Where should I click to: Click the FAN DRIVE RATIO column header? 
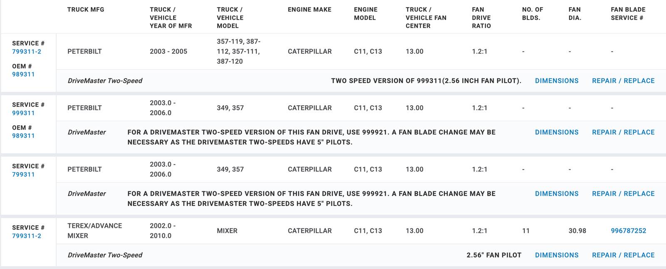[481, 17]
